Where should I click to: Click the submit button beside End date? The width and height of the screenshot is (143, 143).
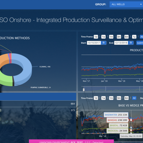pyautogui.click(x=140, y=43)
